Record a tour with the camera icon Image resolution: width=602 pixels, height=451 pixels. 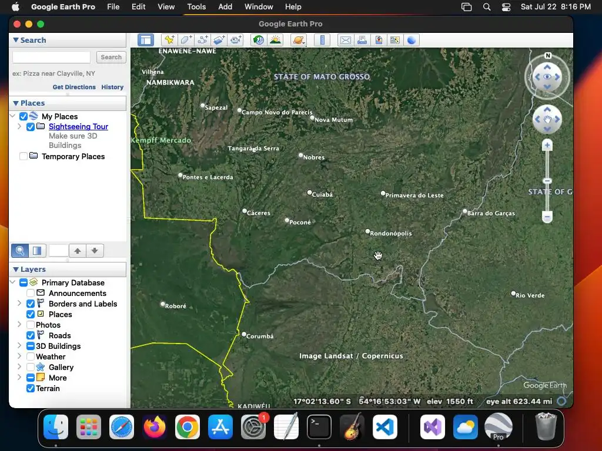tap(236, 40)
